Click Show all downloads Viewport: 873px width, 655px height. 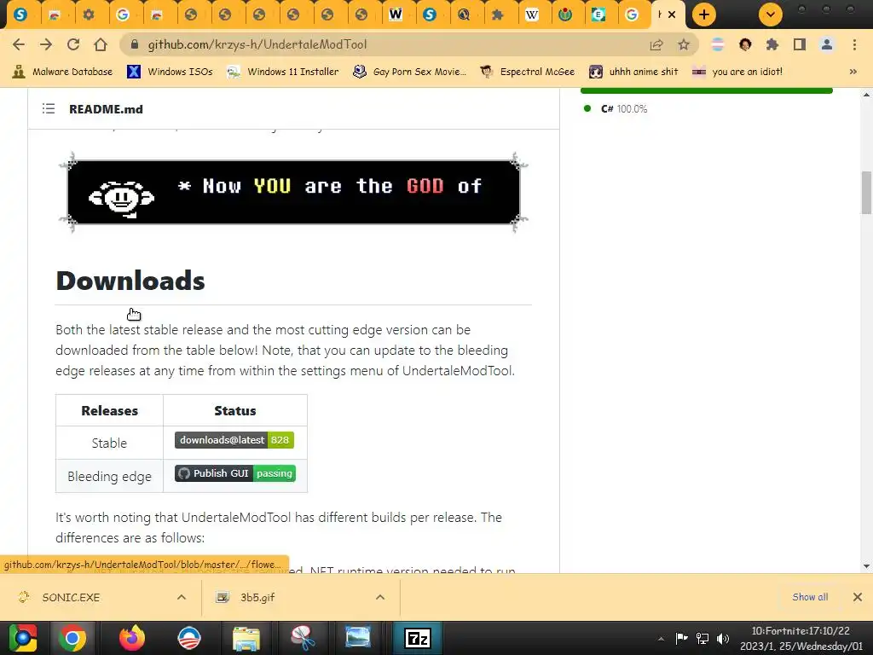point(810,597)
